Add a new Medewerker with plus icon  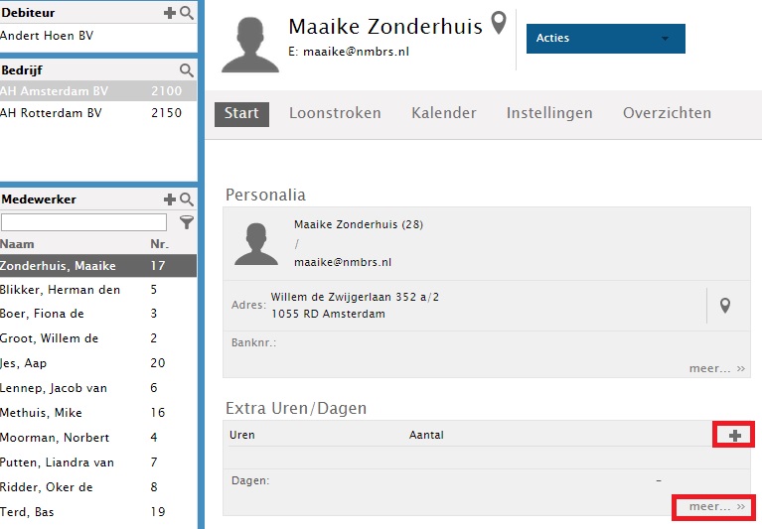click(169, 199)
